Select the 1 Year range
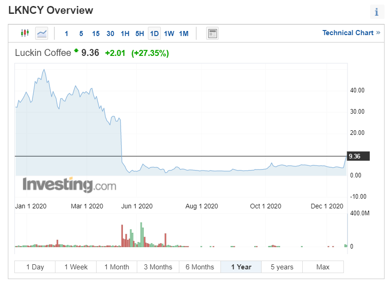391x286 pixels. (x=241, y=267)
